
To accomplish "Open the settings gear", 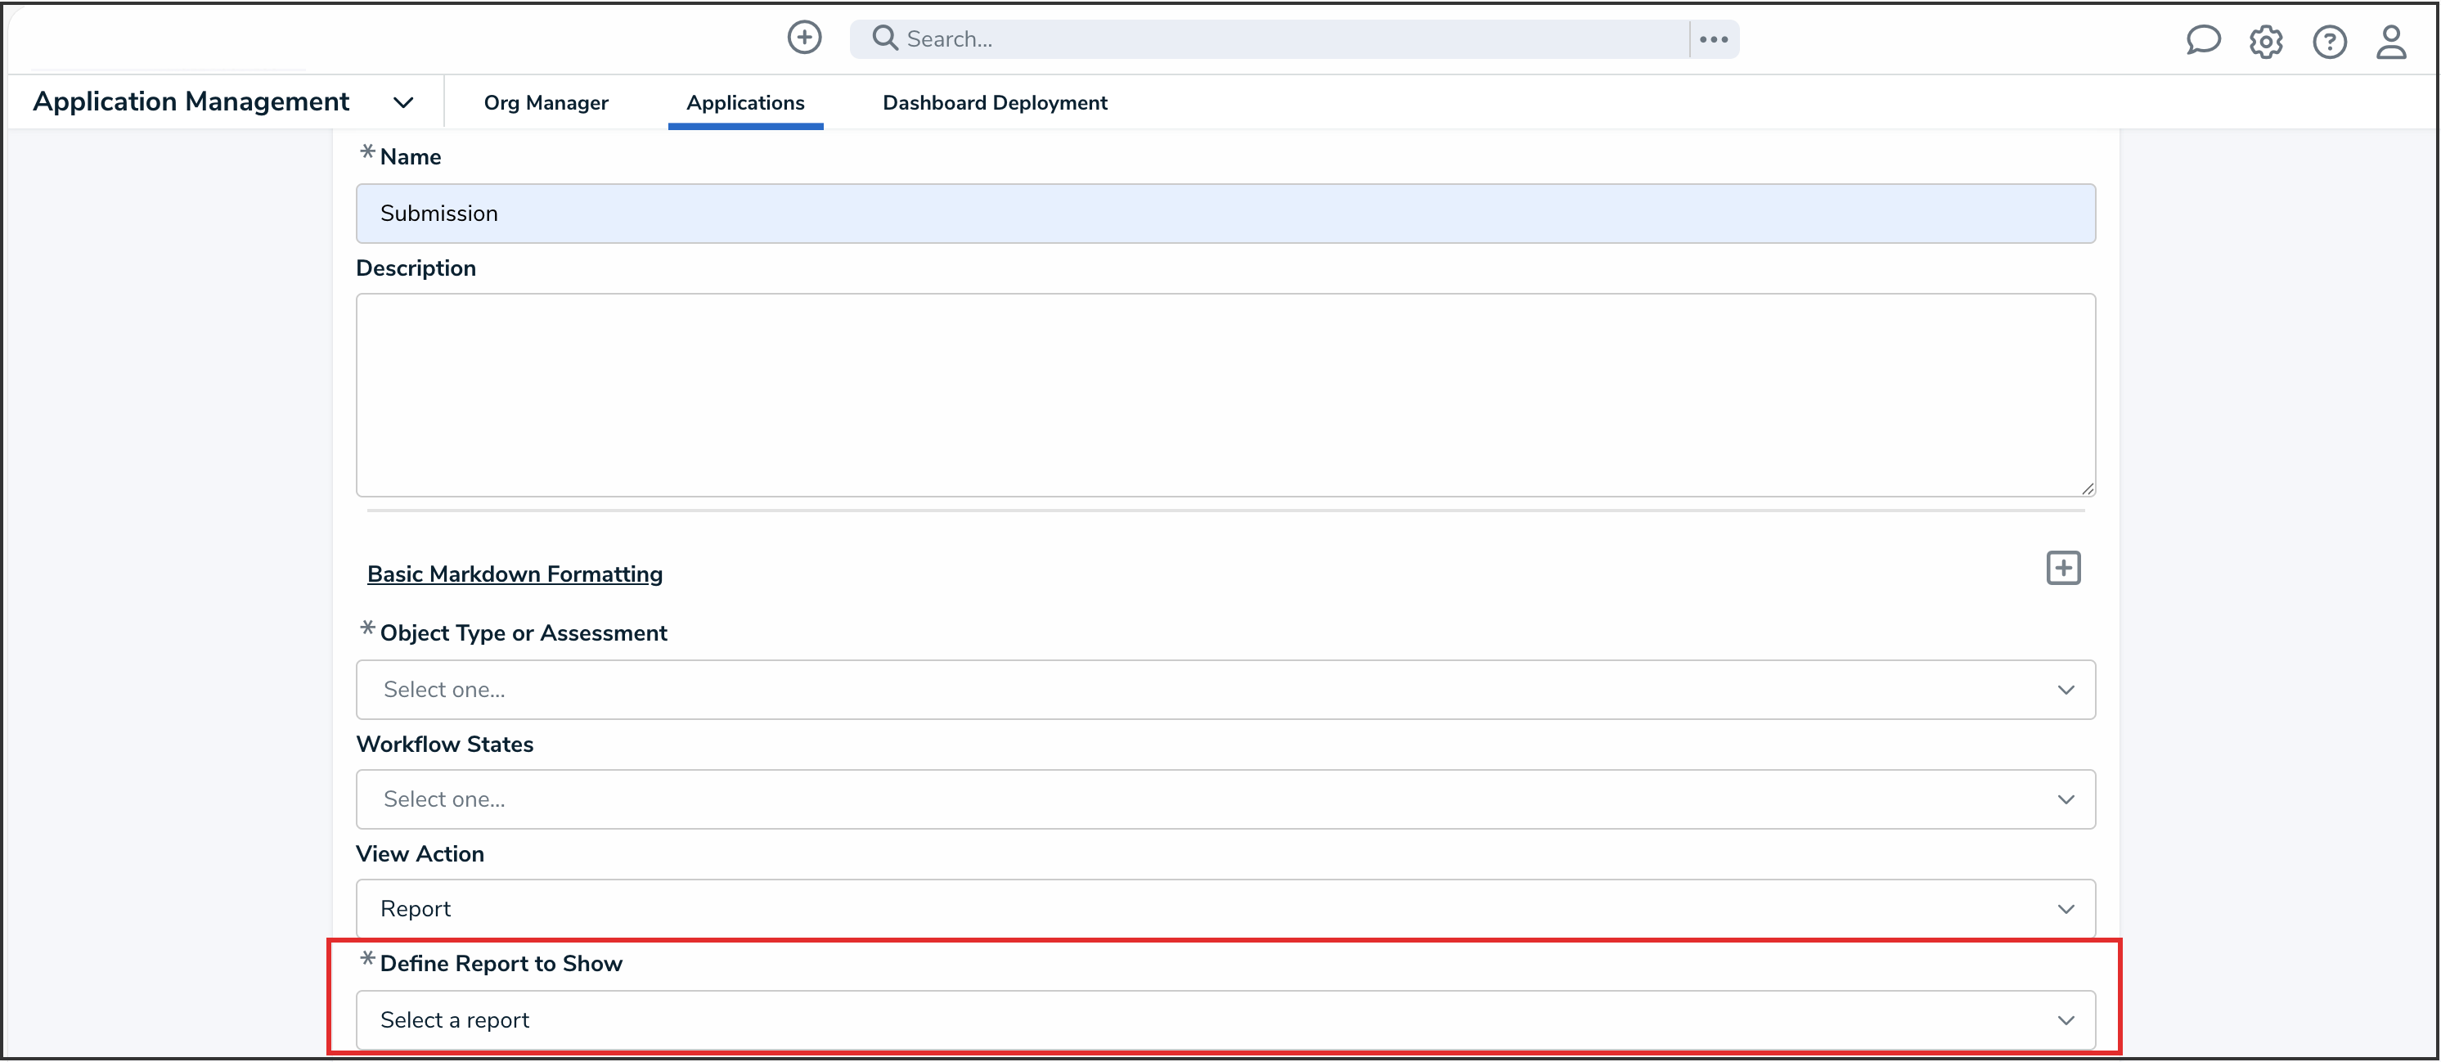I will click(x=2266, y=41).
